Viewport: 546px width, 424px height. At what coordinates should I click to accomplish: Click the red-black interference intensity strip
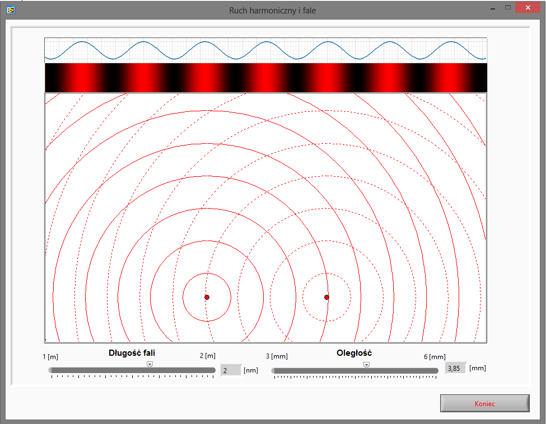pyautogui.click(x=265, y=78)
